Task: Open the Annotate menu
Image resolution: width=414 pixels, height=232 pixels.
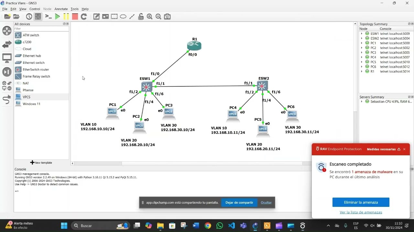Action: click(61, 9)
